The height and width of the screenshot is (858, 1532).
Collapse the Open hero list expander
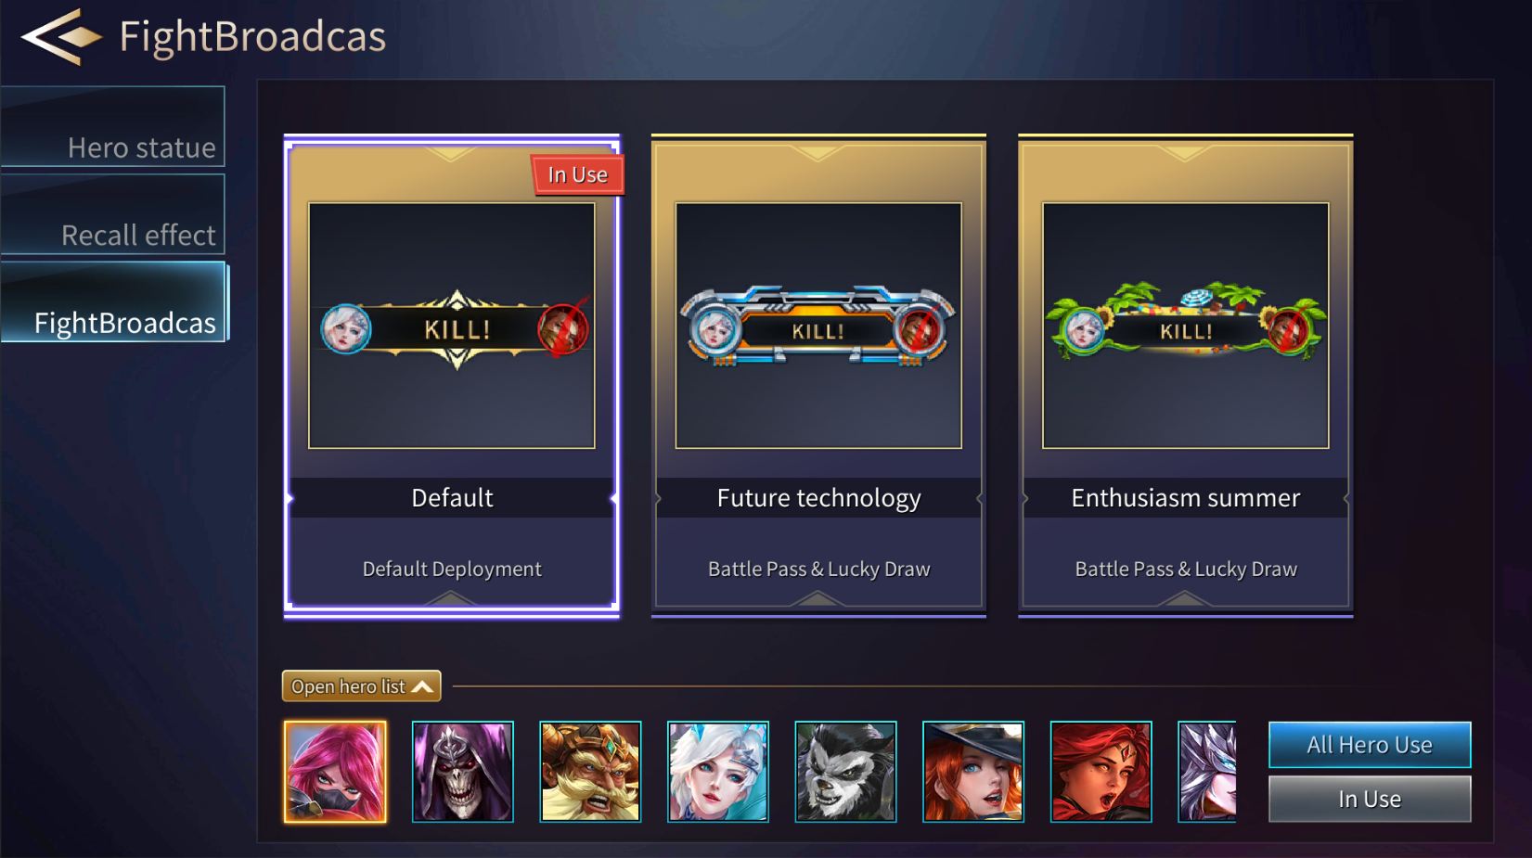361,686
